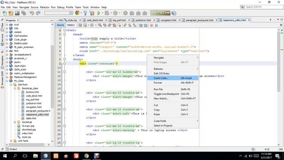Open the Refactor submenu in context menu

click(173, 69)
